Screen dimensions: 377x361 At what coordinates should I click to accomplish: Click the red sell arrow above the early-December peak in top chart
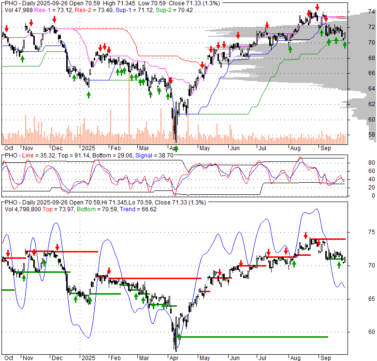tap(54, 19)
